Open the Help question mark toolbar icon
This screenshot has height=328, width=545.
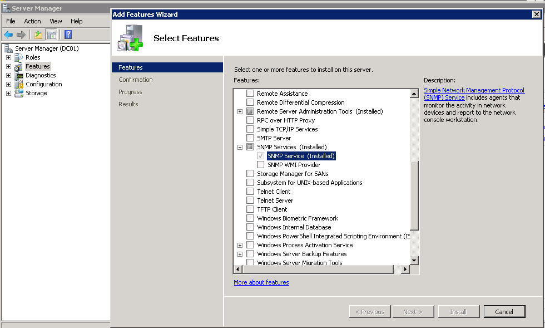(68, 35)
